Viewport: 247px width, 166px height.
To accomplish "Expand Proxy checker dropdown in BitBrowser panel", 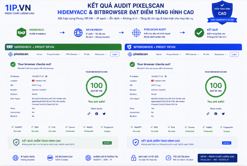I will [x=174, y=54].
